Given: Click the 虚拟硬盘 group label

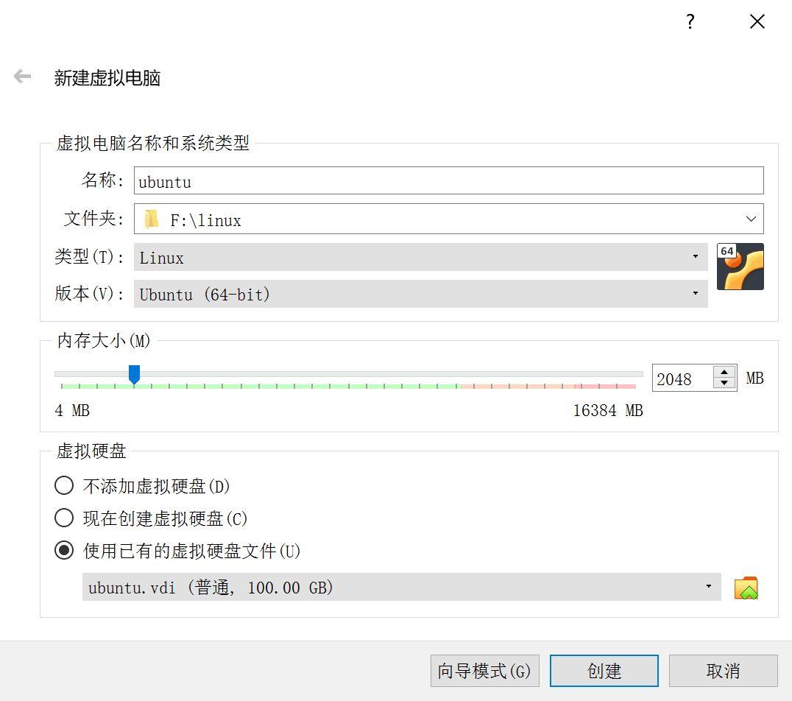Looking at the screenshot, I should point(91,451).
